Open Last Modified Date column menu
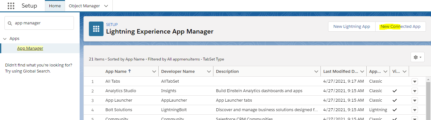431x120 pixels. pos(362,72)
